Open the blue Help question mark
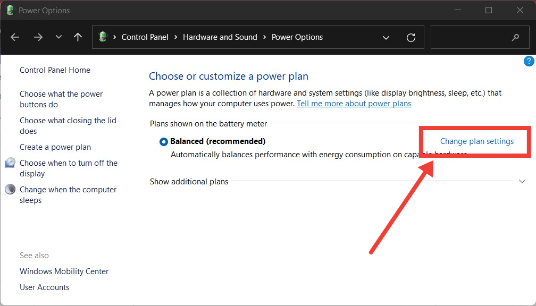Screen dimensions: 536x306 coord(529,61)
